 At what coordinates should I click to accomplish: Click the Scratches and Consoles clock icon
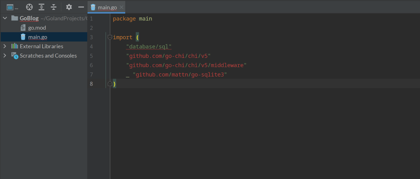14,56
